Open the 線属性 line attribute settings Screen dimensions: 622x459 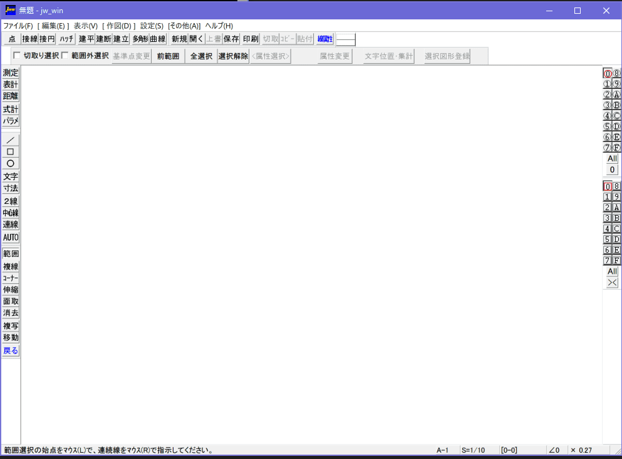point(324,39)
